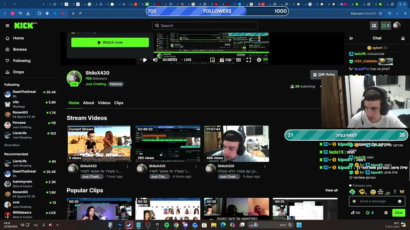The height and width of the screenshot is (230, 410).
Task: Open the emote picker in chat input
Action: [399, 201]
